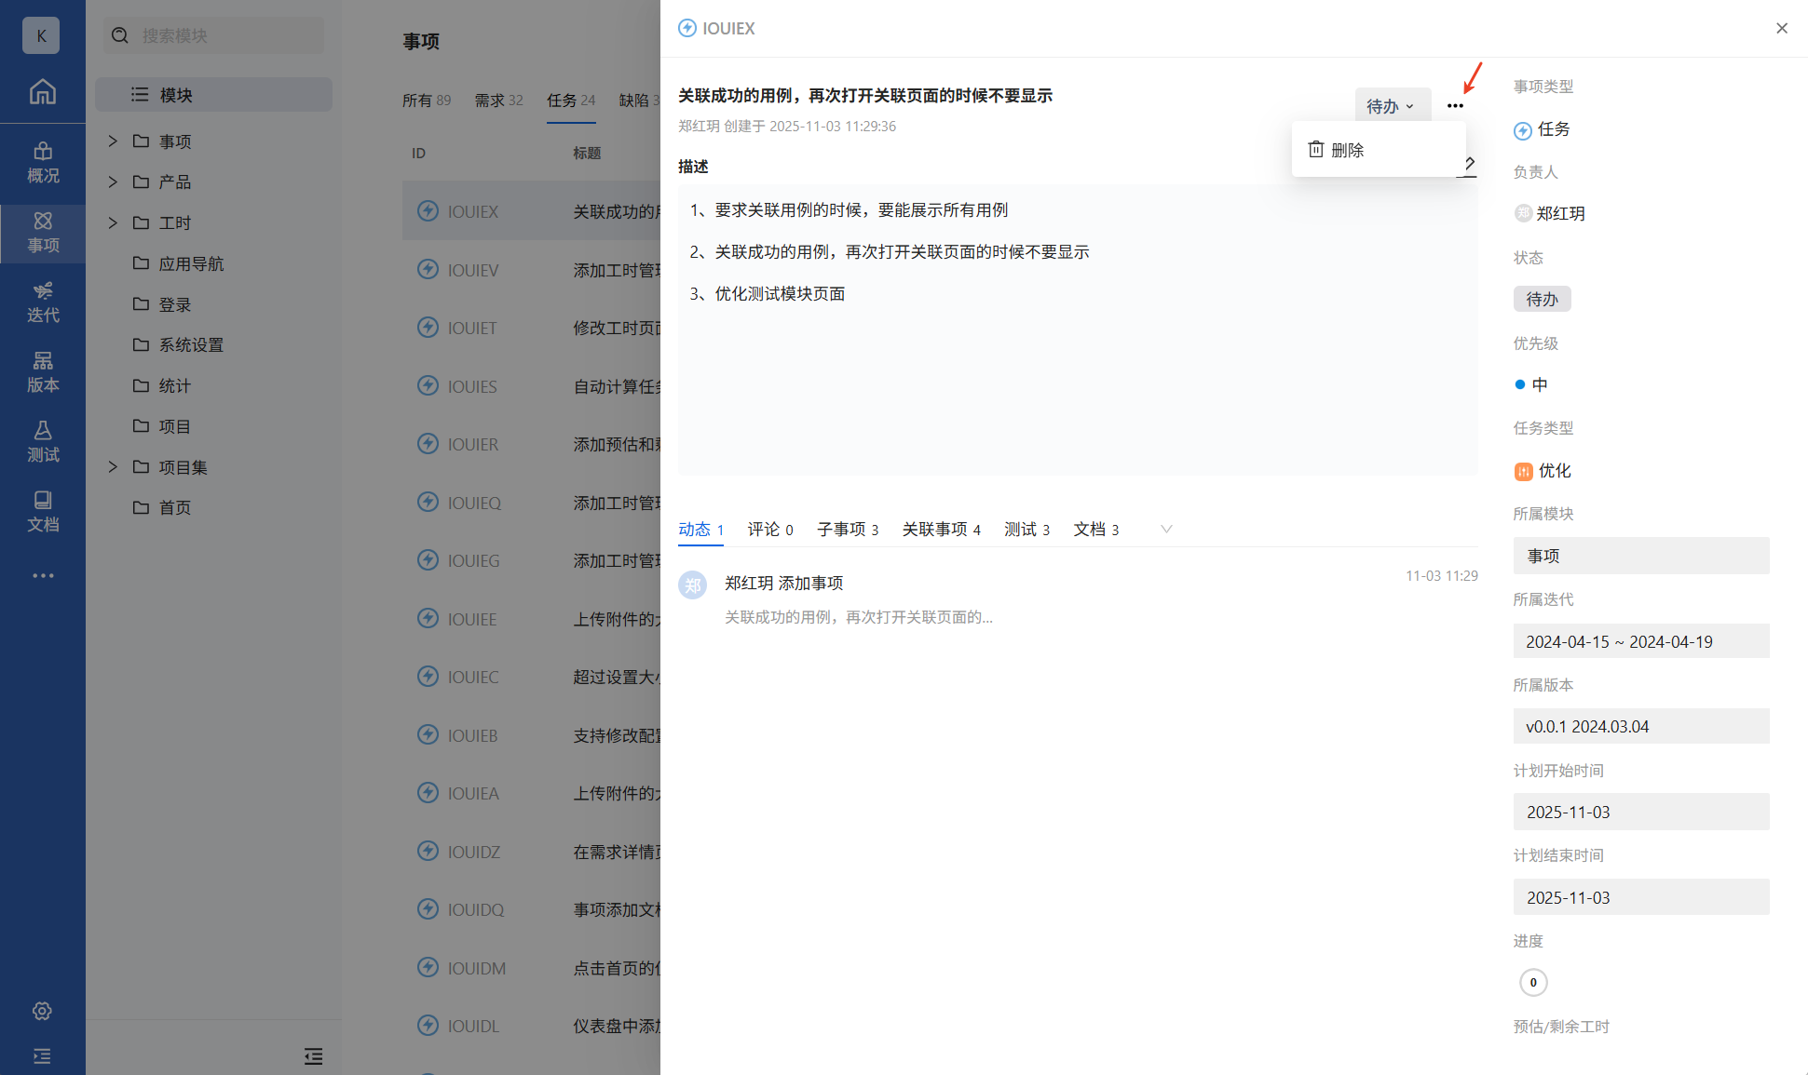Image resolution: width=1808 pixels, height=1075 pixels.
Task: Click the three-dot more actions icon
Action: click(1455, 106)
